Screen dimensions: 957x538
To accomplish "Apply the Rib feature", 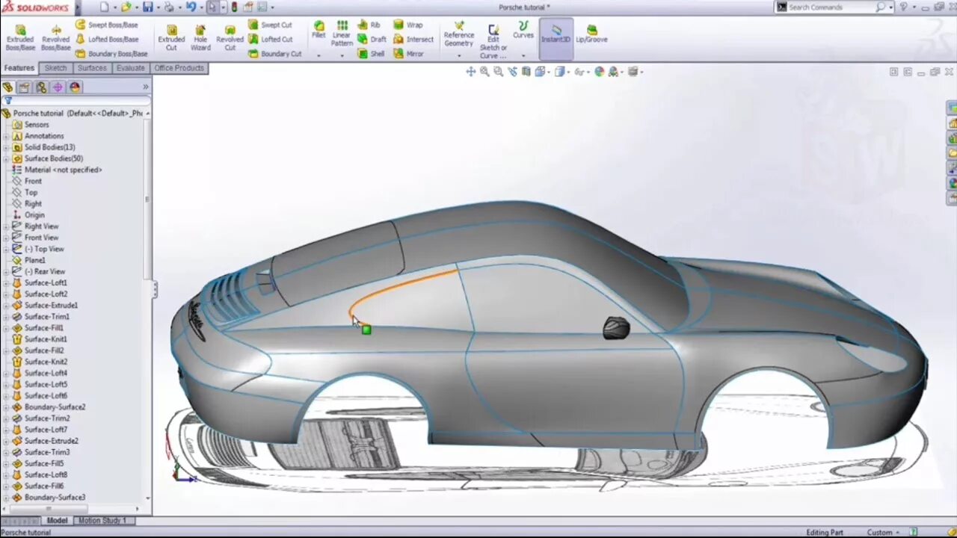I will pyautogui.click(x=369, y=25).
